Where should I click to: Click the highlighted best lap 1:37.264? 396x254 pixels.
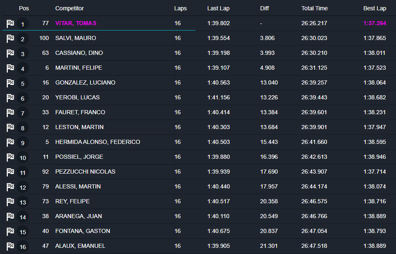(375, 23)
